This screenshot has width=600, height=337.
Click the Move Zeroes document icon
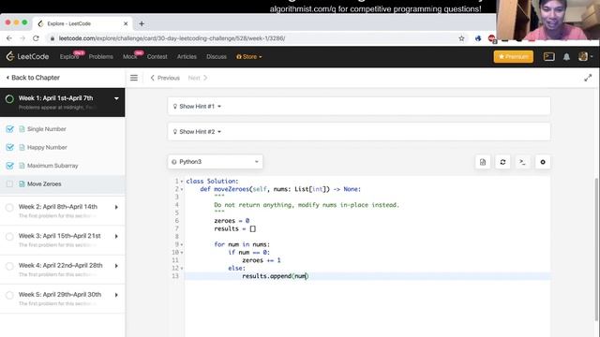click(x=22, y=184)
